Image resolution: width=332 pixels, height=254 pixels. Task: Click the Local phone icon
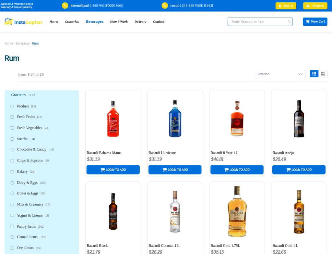point(165,6)
